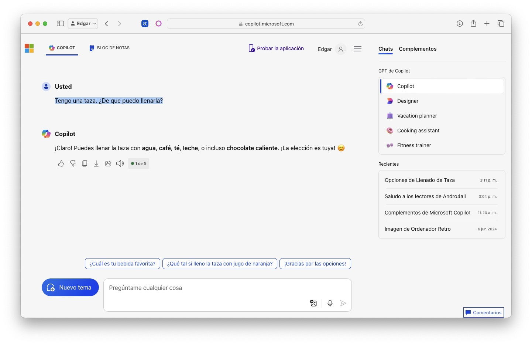Select suggestion ¿Cuál es tu bebida favorita?
The width and height of the screenshot is (532, 345).
[123, 264]
